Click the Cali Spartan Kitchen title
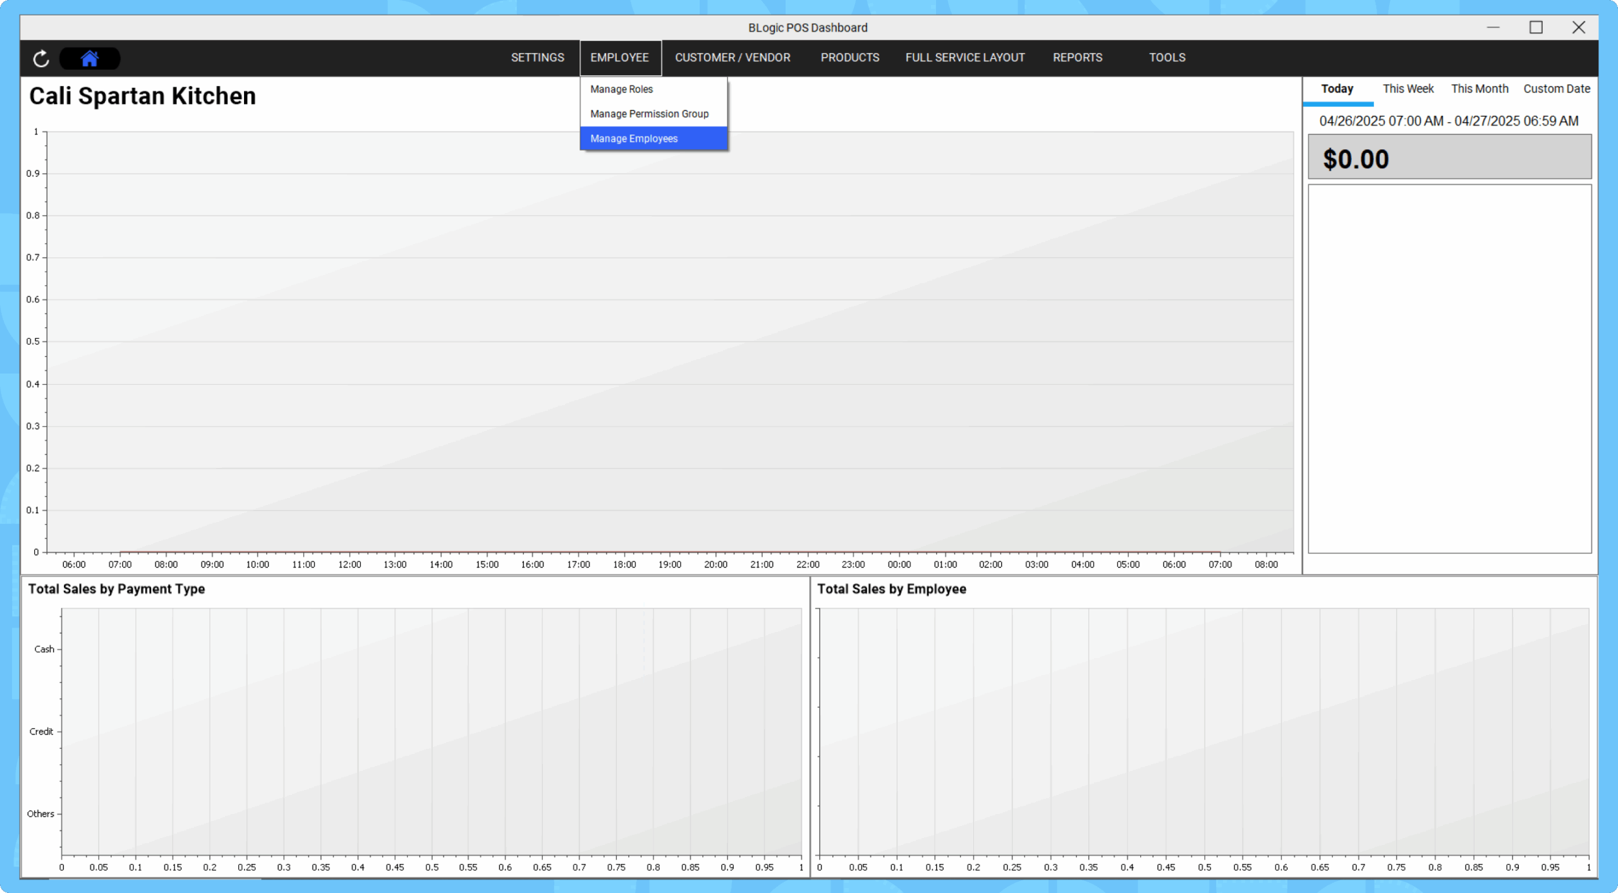Screen dimensions: 1618x893 click(x=142, y=96)
